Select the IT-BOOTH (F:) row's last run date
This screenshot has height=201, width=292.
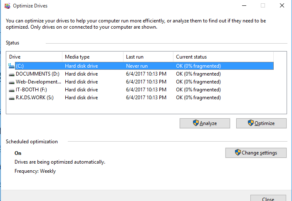pyautogui.click(x=146, y=90)
